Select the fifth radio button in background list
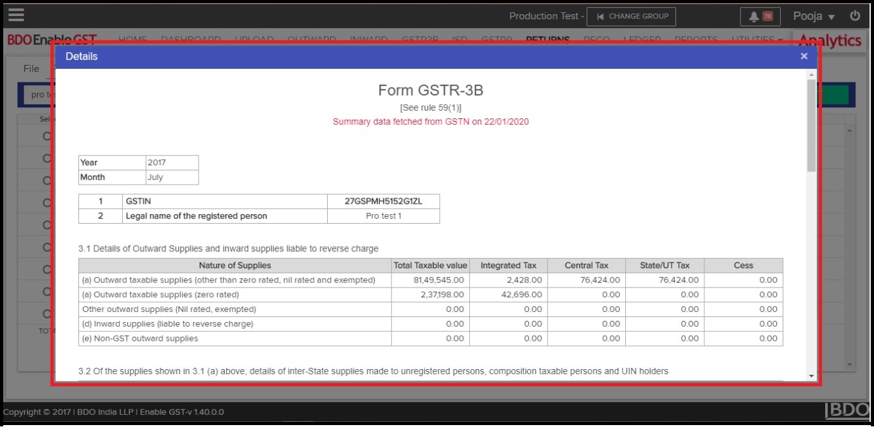This screenshot has width=874, height=427. pyautogui.click(x=46, y=225)
